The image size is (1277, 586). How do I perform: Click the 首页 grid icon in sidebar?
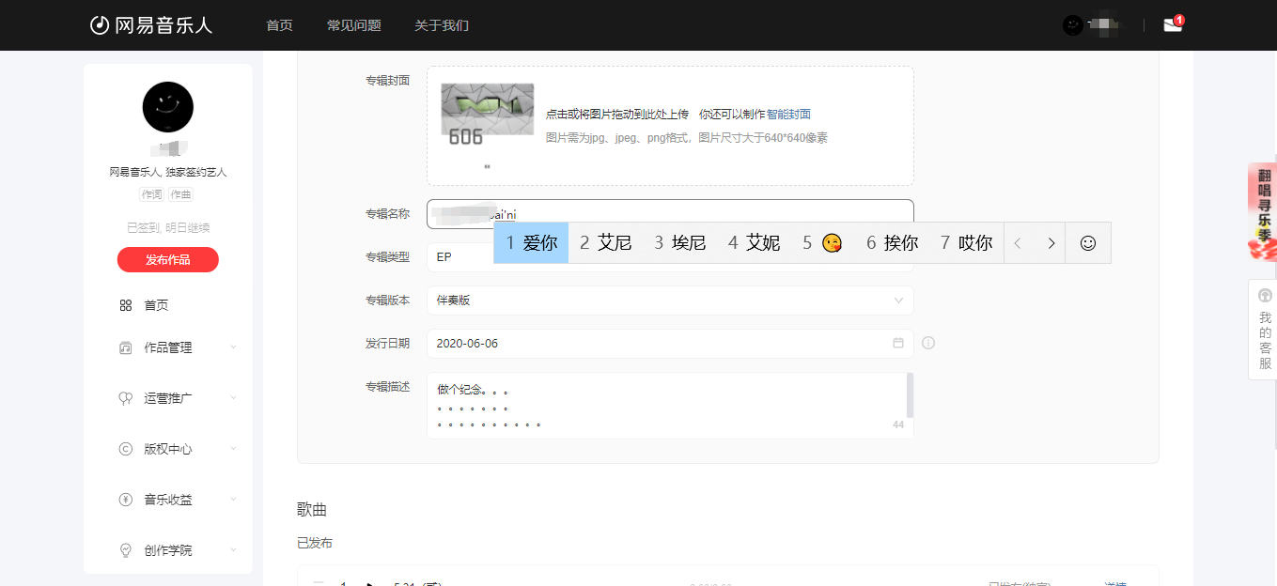(x=126, y=305)
